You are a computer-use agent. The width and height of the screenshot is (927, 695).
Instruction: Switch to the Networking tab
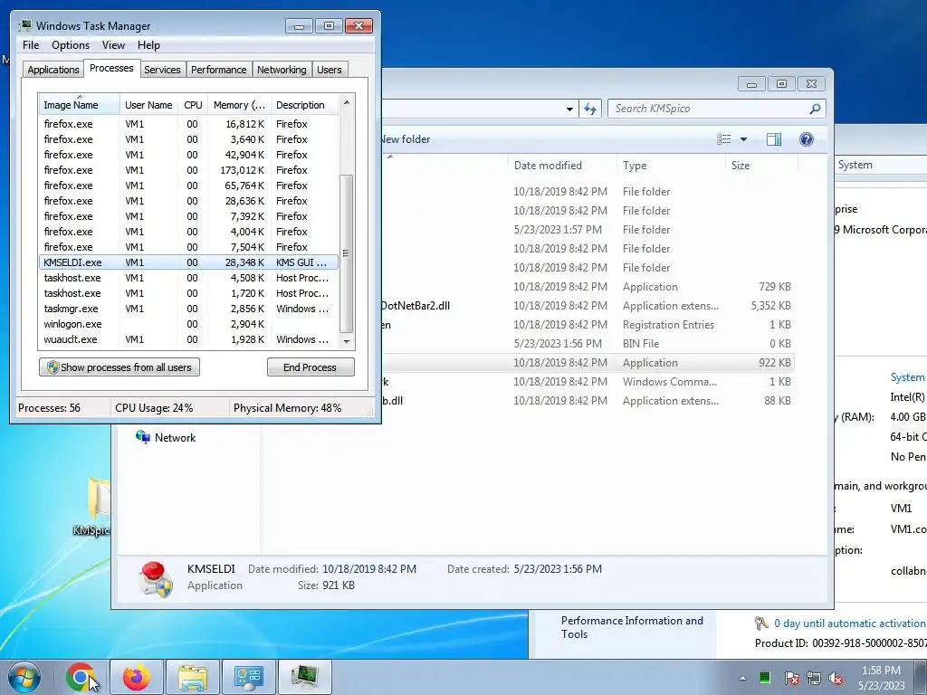[x=282, y=70]
